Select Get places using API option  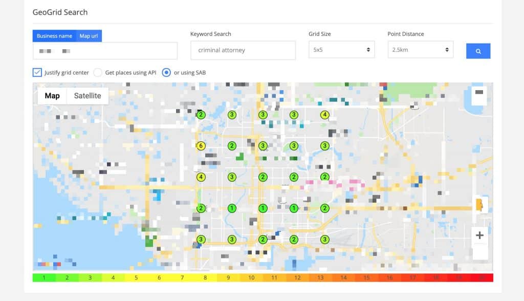(x=98, y=73)
